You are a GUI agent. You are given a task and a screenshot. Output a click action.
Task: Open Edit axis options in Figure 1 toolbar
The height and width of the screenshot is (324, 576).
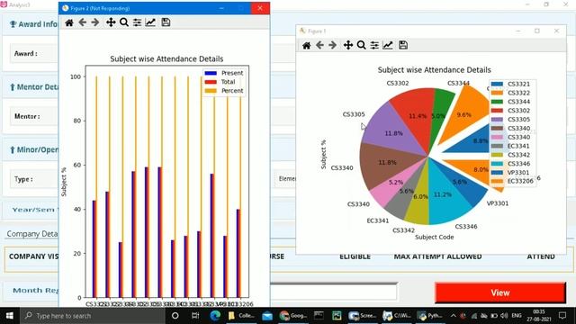[x=388, y=45]
